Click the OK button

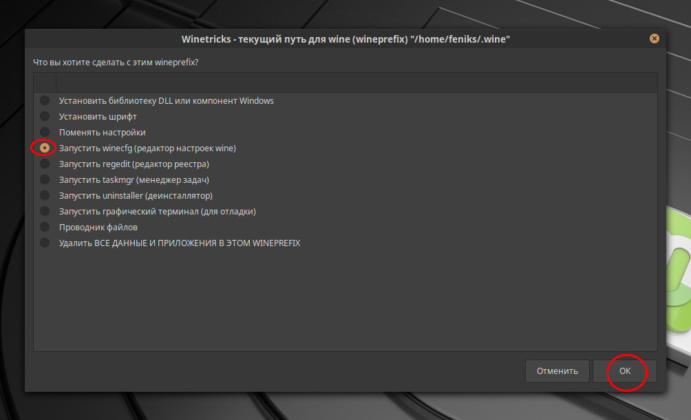(x=625, y=371)
